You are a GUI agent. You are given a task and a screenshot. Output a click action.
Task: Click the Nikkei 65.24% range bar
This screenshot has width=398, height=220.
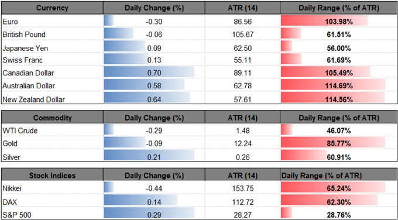click(x=333, y=188)
